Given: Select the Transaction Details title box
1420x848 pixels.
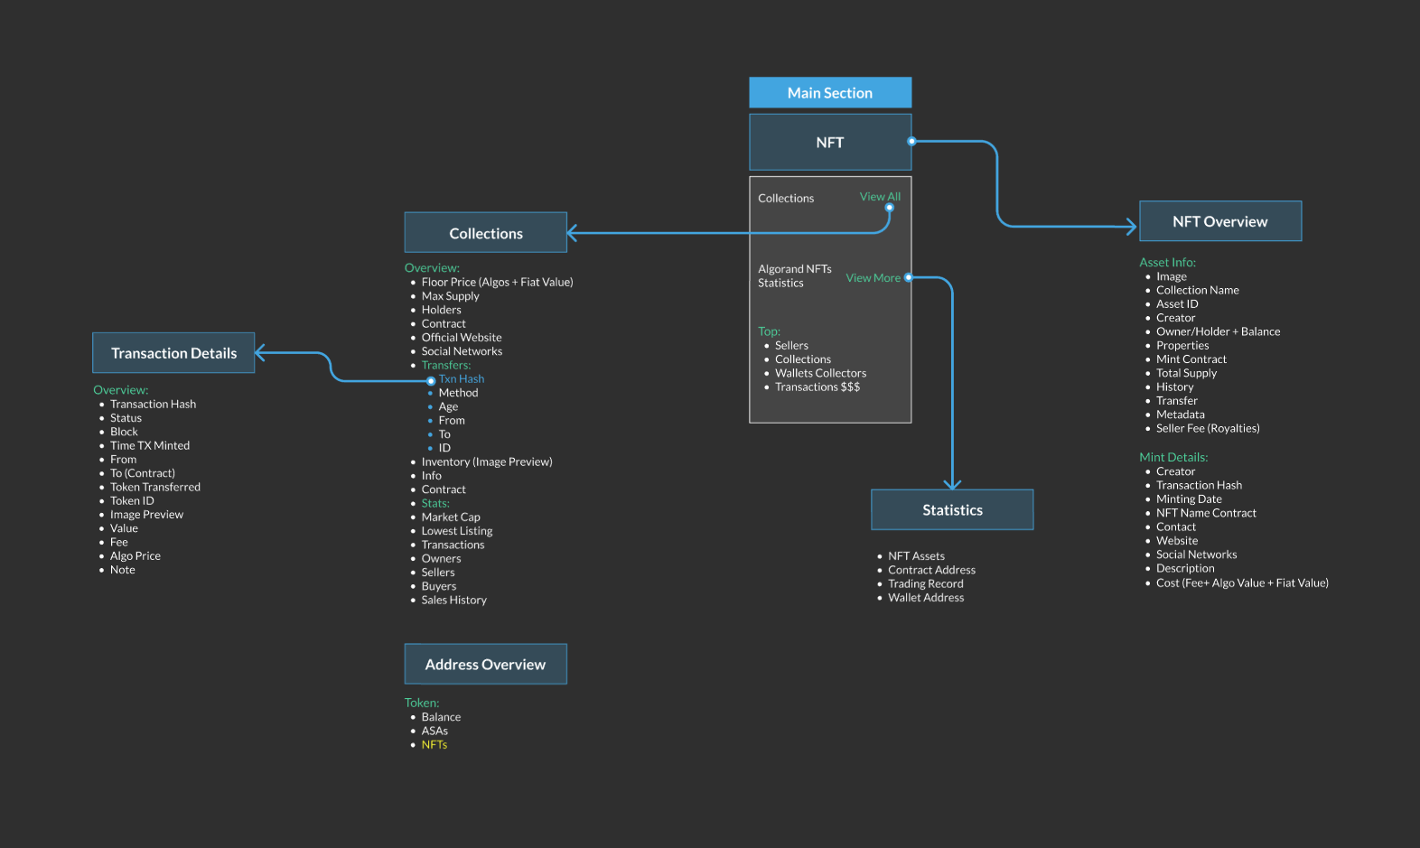Looking at the screenshot, I should 173,353.
